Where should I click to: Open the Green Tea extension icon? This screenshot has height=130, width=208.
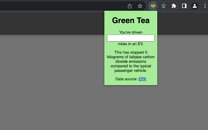coord(153,6)
